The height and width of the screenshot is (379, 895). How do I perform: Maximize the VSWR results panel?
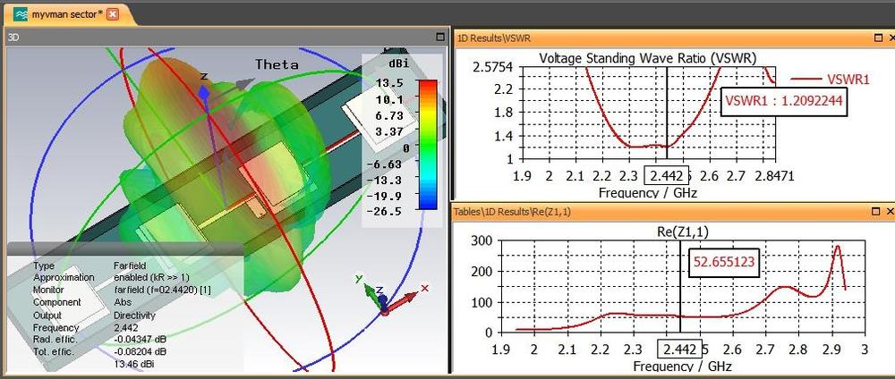(x=879, y=38)
